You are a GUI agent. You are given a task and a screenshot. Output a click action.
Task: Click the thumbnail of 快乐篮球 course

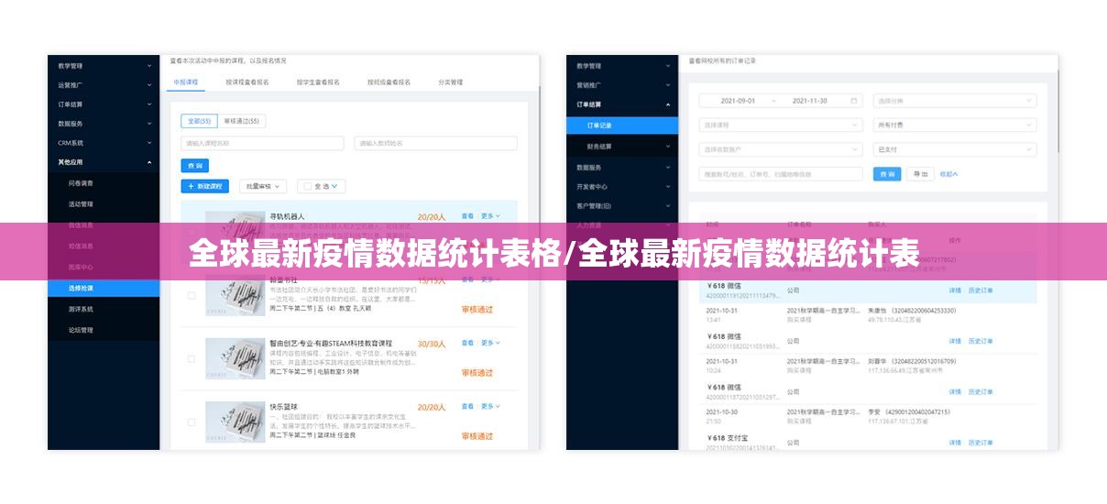(x=235, y=422)
